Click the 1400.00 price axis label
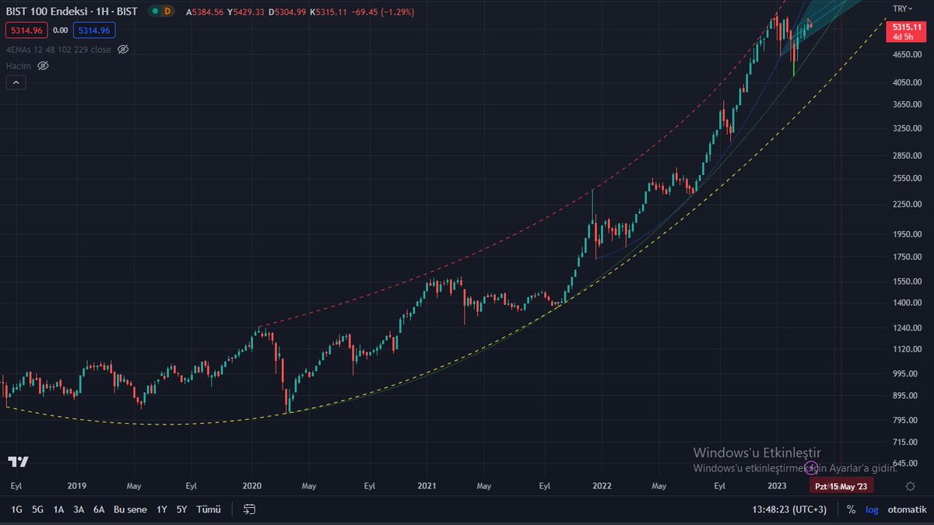The height and width of the screenshot is (525, 934). [x=908, y=303]
